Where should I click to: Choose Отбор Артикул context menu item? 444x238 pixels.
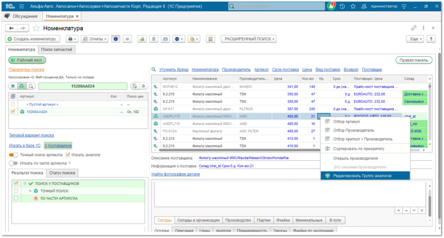pos(365,121)
